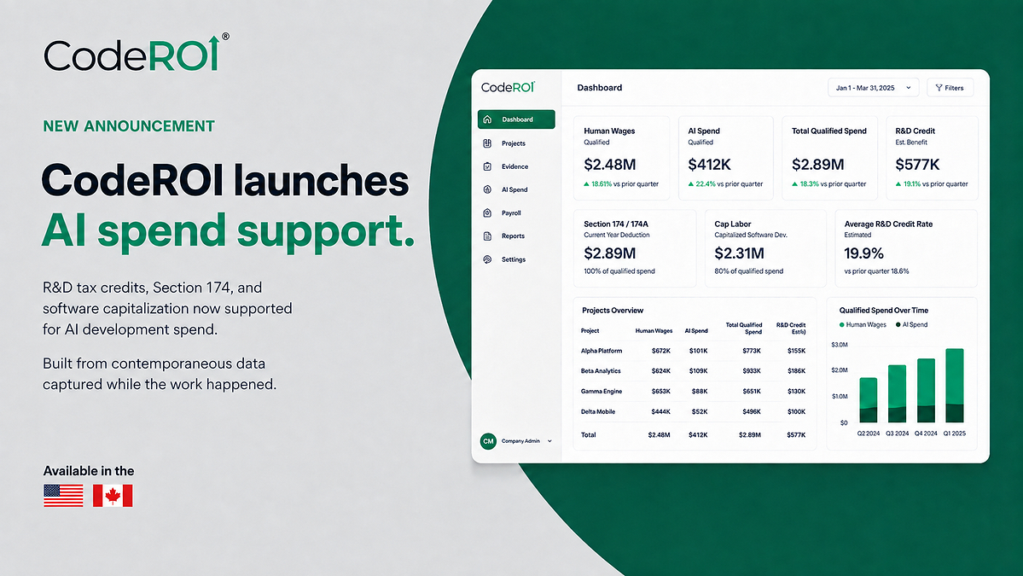Open the Reports menu item
The width and height of the screenshot is (1023, 576).
pos(513,236)
